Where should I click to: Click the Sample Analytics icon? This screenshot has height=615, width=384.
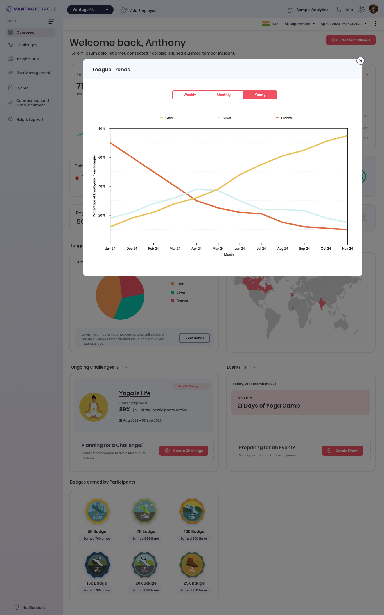[x=289, y=10]
